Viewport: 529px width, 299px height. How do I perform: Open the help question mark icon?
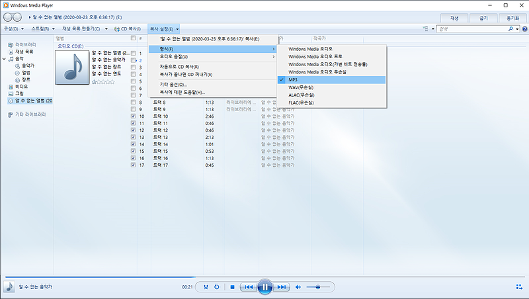point(524,29)
